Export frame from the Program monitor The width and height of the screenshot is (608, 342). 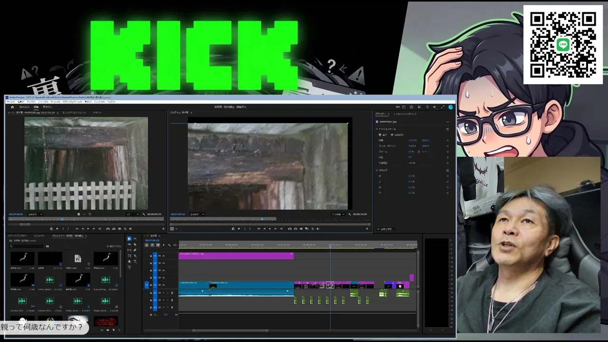click(301, 229)
